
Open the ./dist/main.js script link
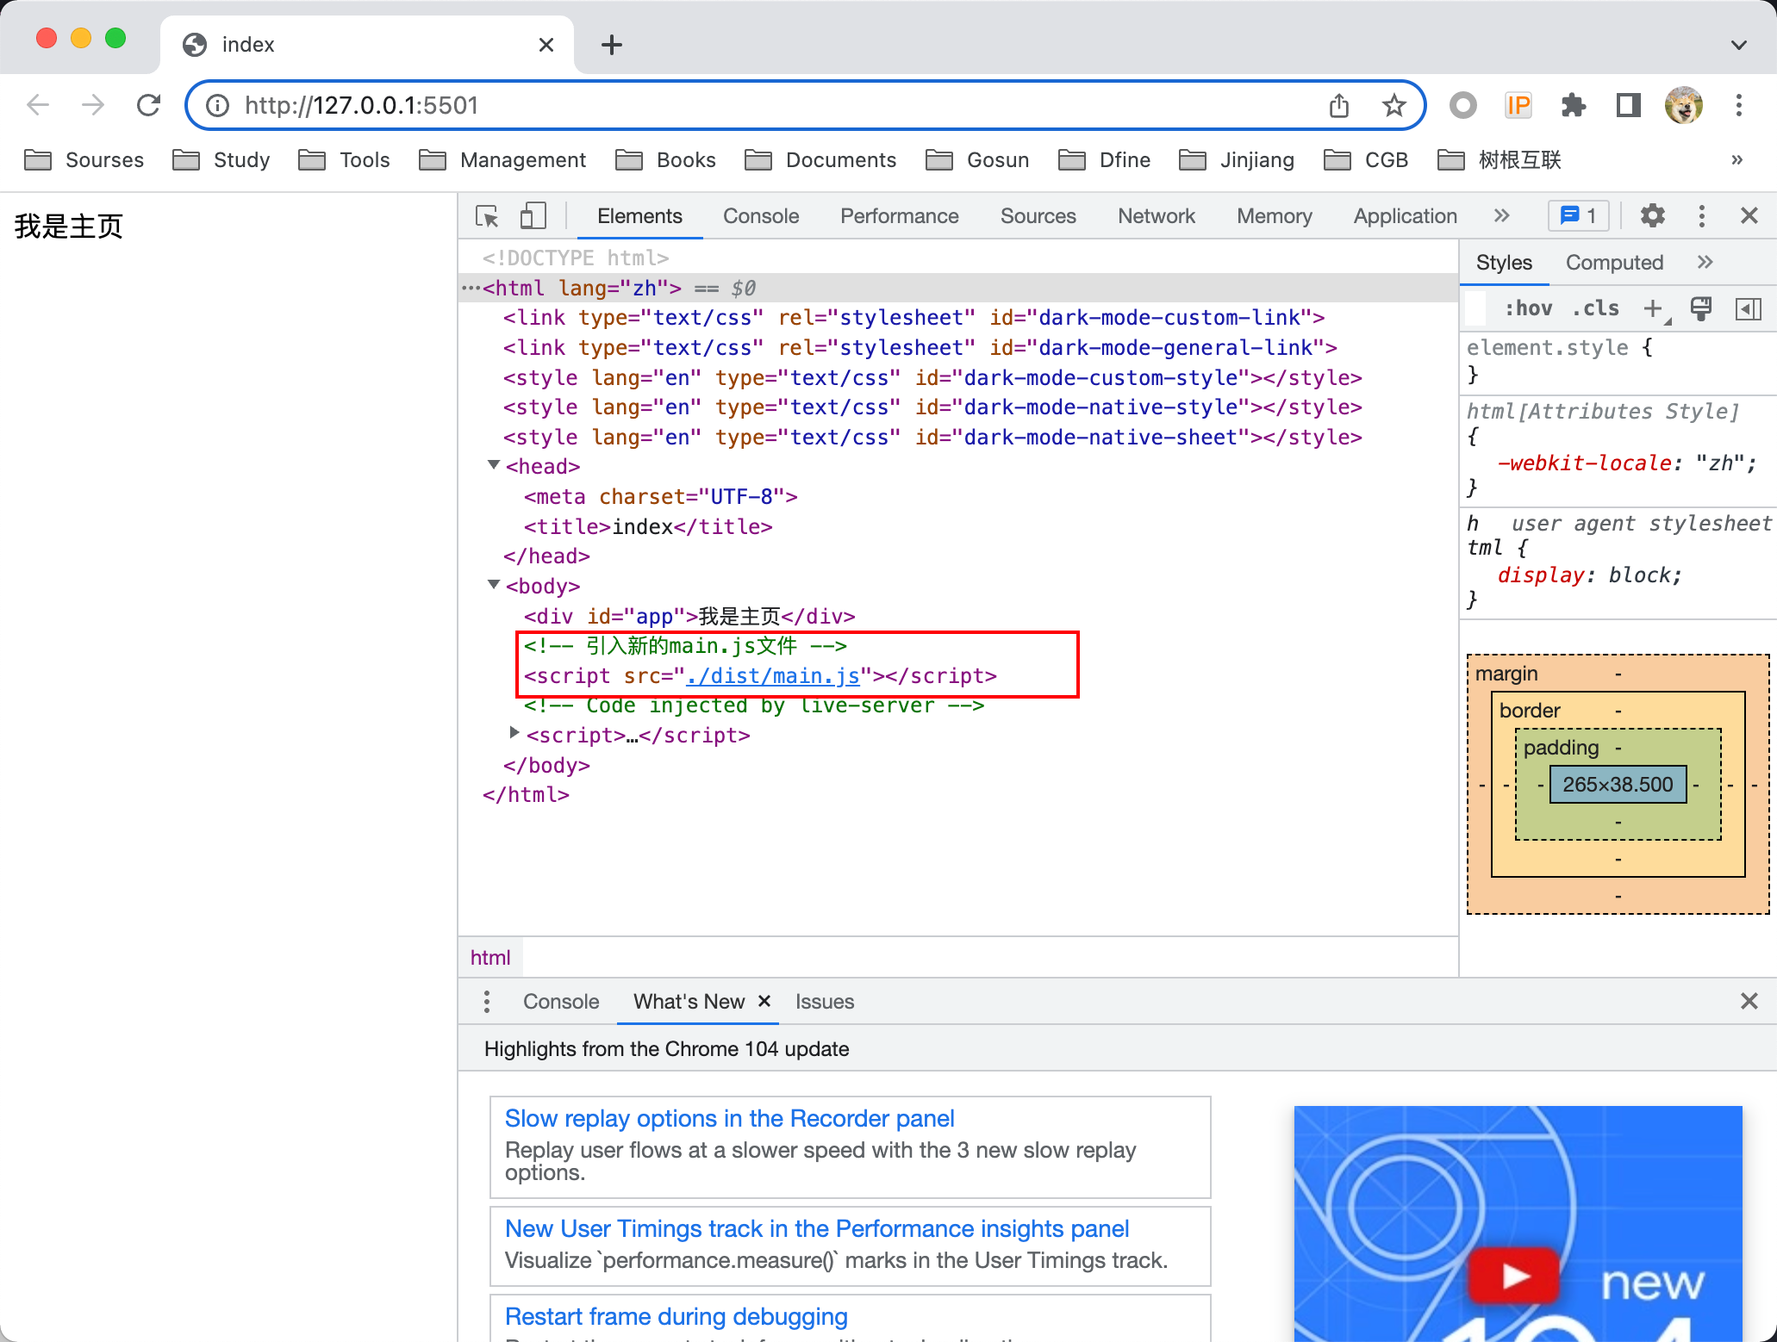(772, 676)
